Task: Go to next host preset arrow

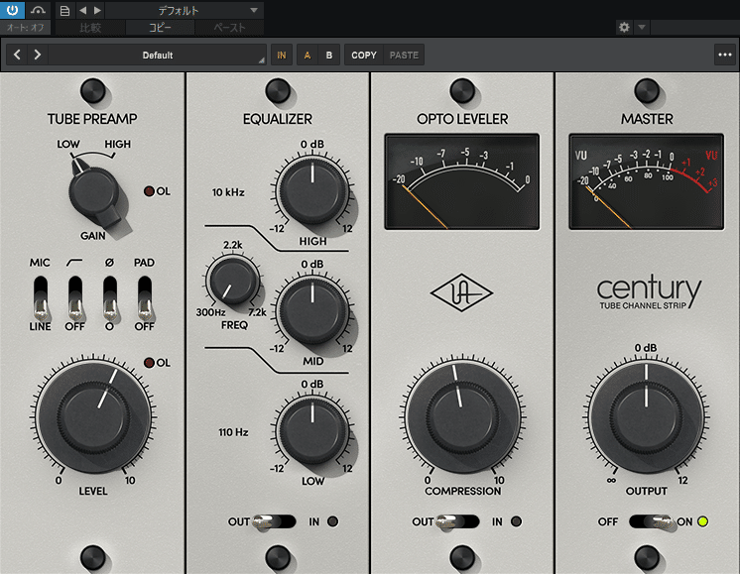Action: coord(97,10)
